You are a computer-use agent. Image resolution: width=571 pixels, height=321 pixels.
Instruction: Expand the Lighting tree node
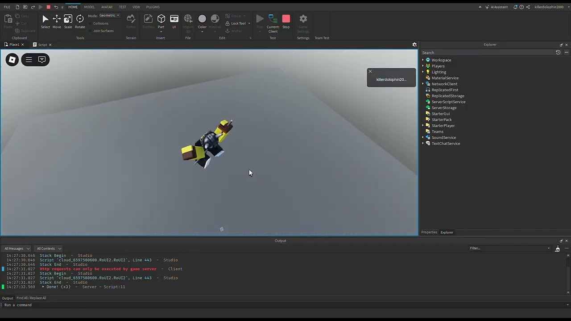(x=423, y=72)
